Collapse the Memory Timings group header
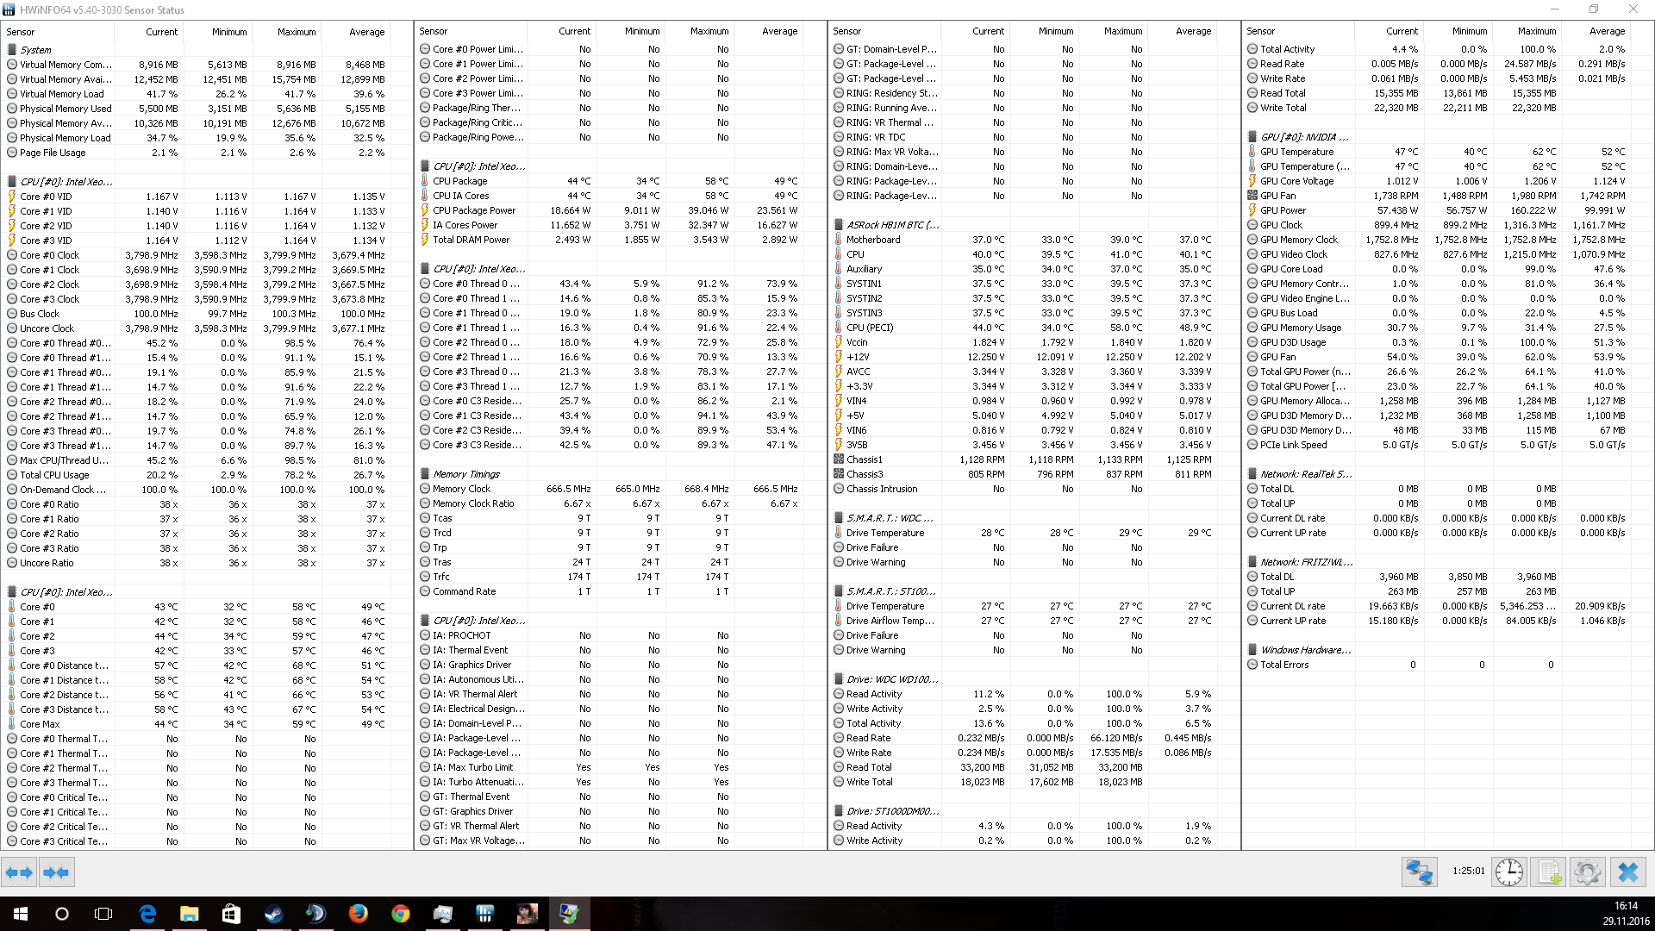The height and width of the screenshot is (931, 1655). point(465,474)
